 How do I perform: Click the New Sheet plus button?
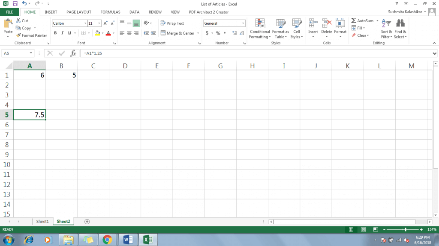pyautogui.click(x=87, y=221)
